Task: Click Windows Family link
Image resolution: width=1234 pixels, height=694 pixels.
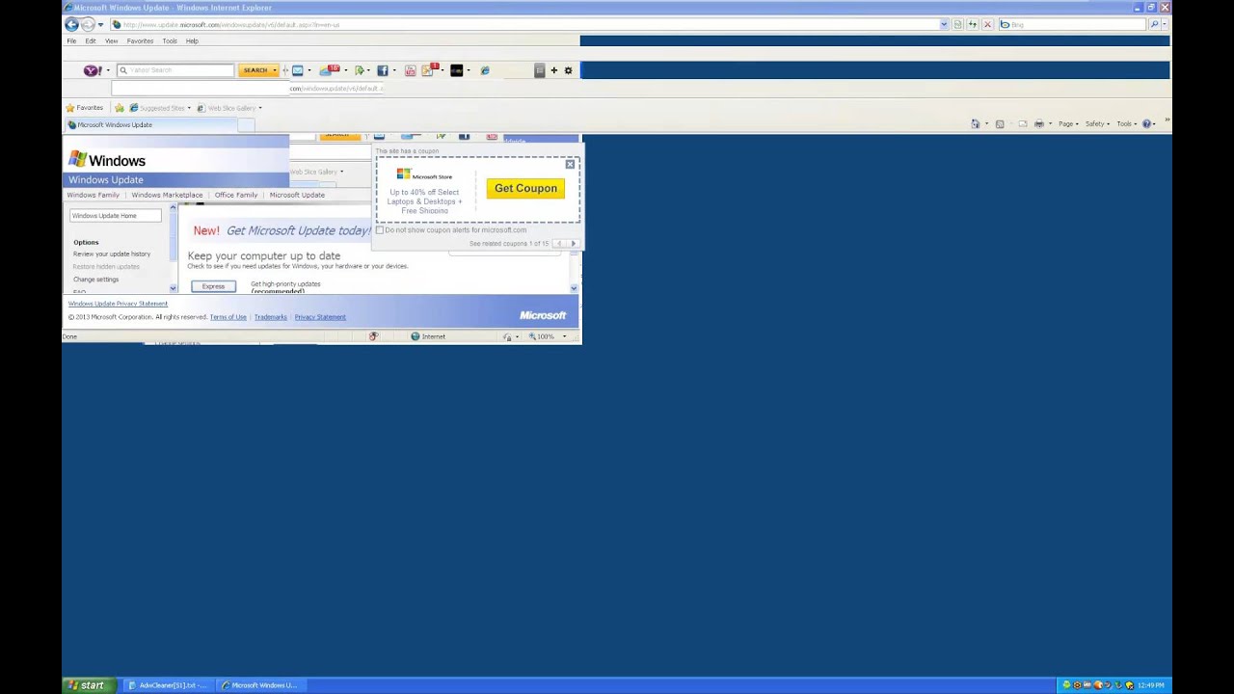Action: [94, 195]
